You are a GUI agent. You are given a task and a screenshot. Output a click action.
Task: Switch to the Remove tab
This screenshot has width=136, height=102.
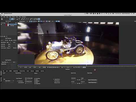click(x=32, y=71)
